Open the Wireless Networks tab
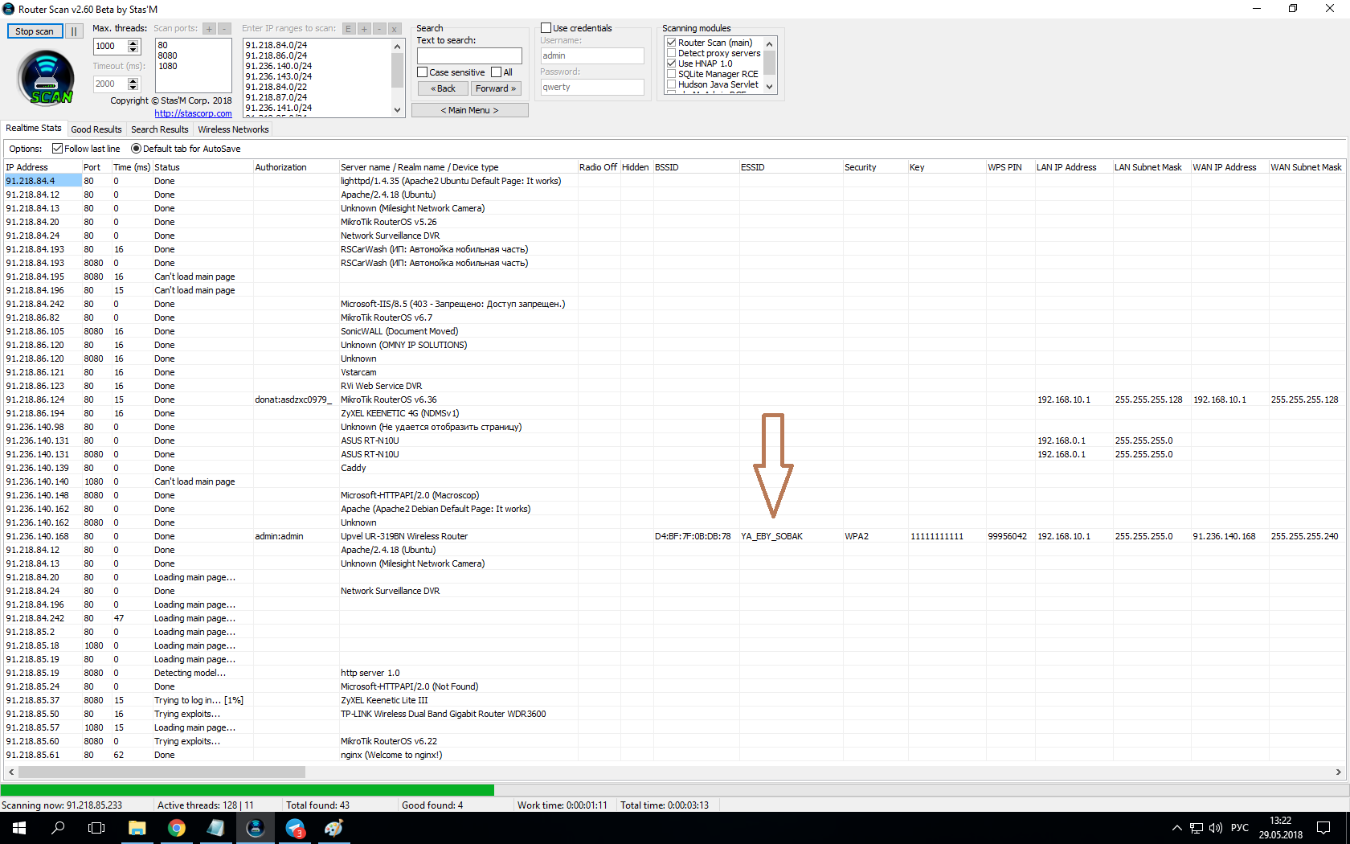This screenshot has height=844, width=1350. [233, 129]
